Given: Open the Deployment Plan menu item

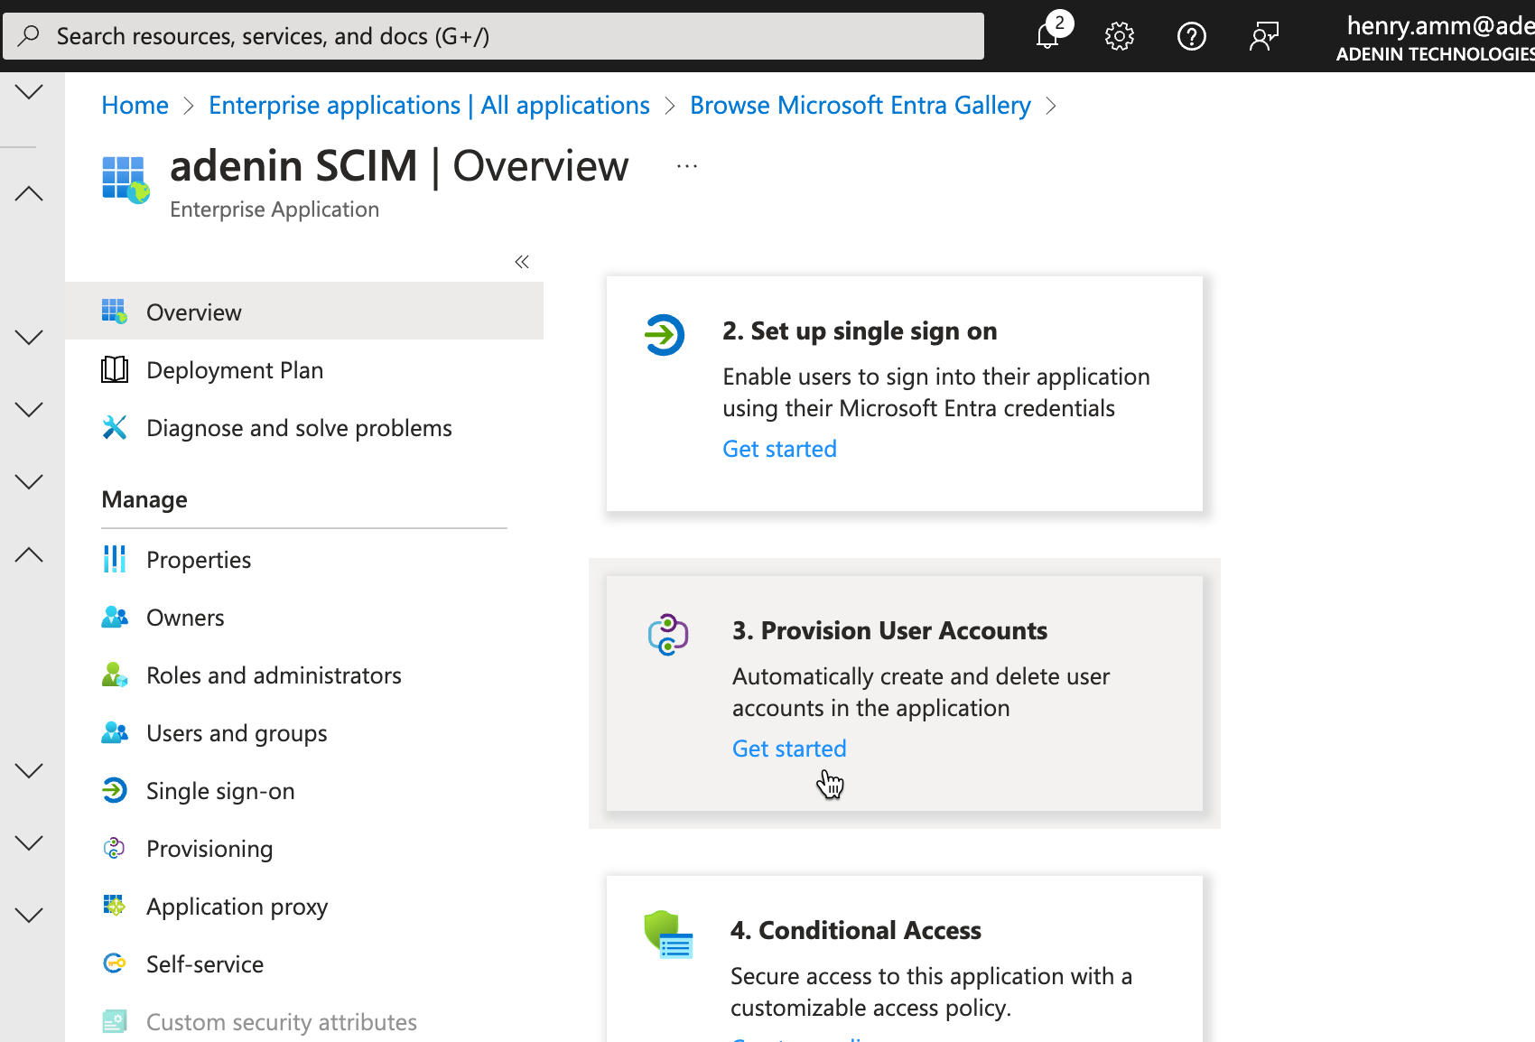Looking at the screenshot, I should click(x=235, y=370).
